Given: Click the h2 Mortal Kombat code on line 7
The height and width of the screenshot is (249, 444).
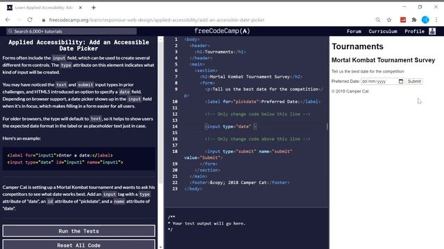Looking at the screenshot, I should (251, 77).
